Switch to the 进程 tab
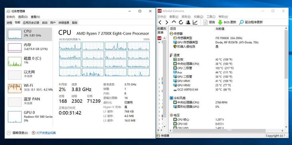Image resolution: width=292 pixels, height=145 pixels. 9,23
